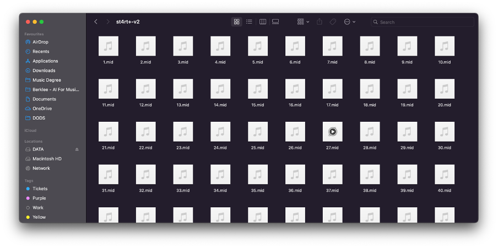Select the 20.mid file icon
This screenshot has width=498, height=248.
click(x=445, y=89)
